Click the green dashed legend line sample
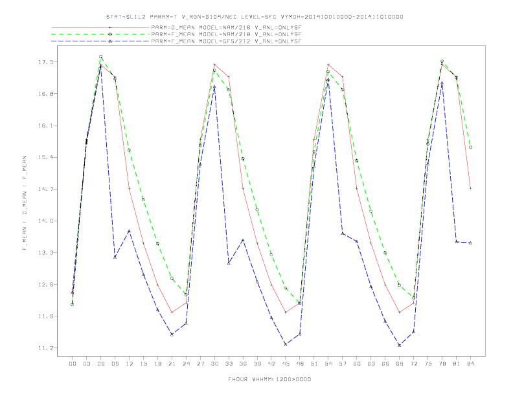The height and width of the screenshot is (396, 513). 100,34
